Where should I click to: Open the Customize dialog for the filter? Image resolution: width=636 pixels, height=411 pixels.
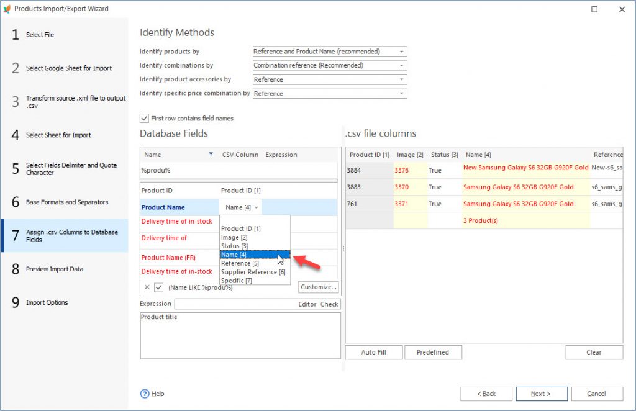(x=318, y=287)
